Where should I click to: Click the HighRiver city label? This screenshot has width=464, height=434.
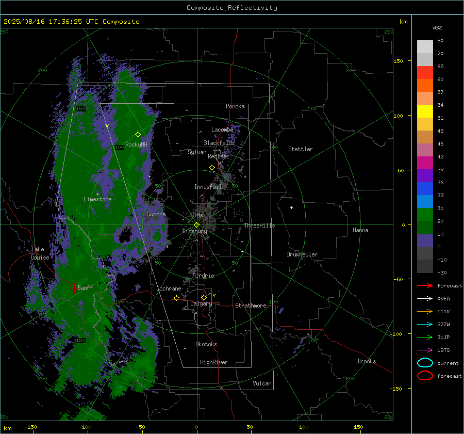[214, 362]
